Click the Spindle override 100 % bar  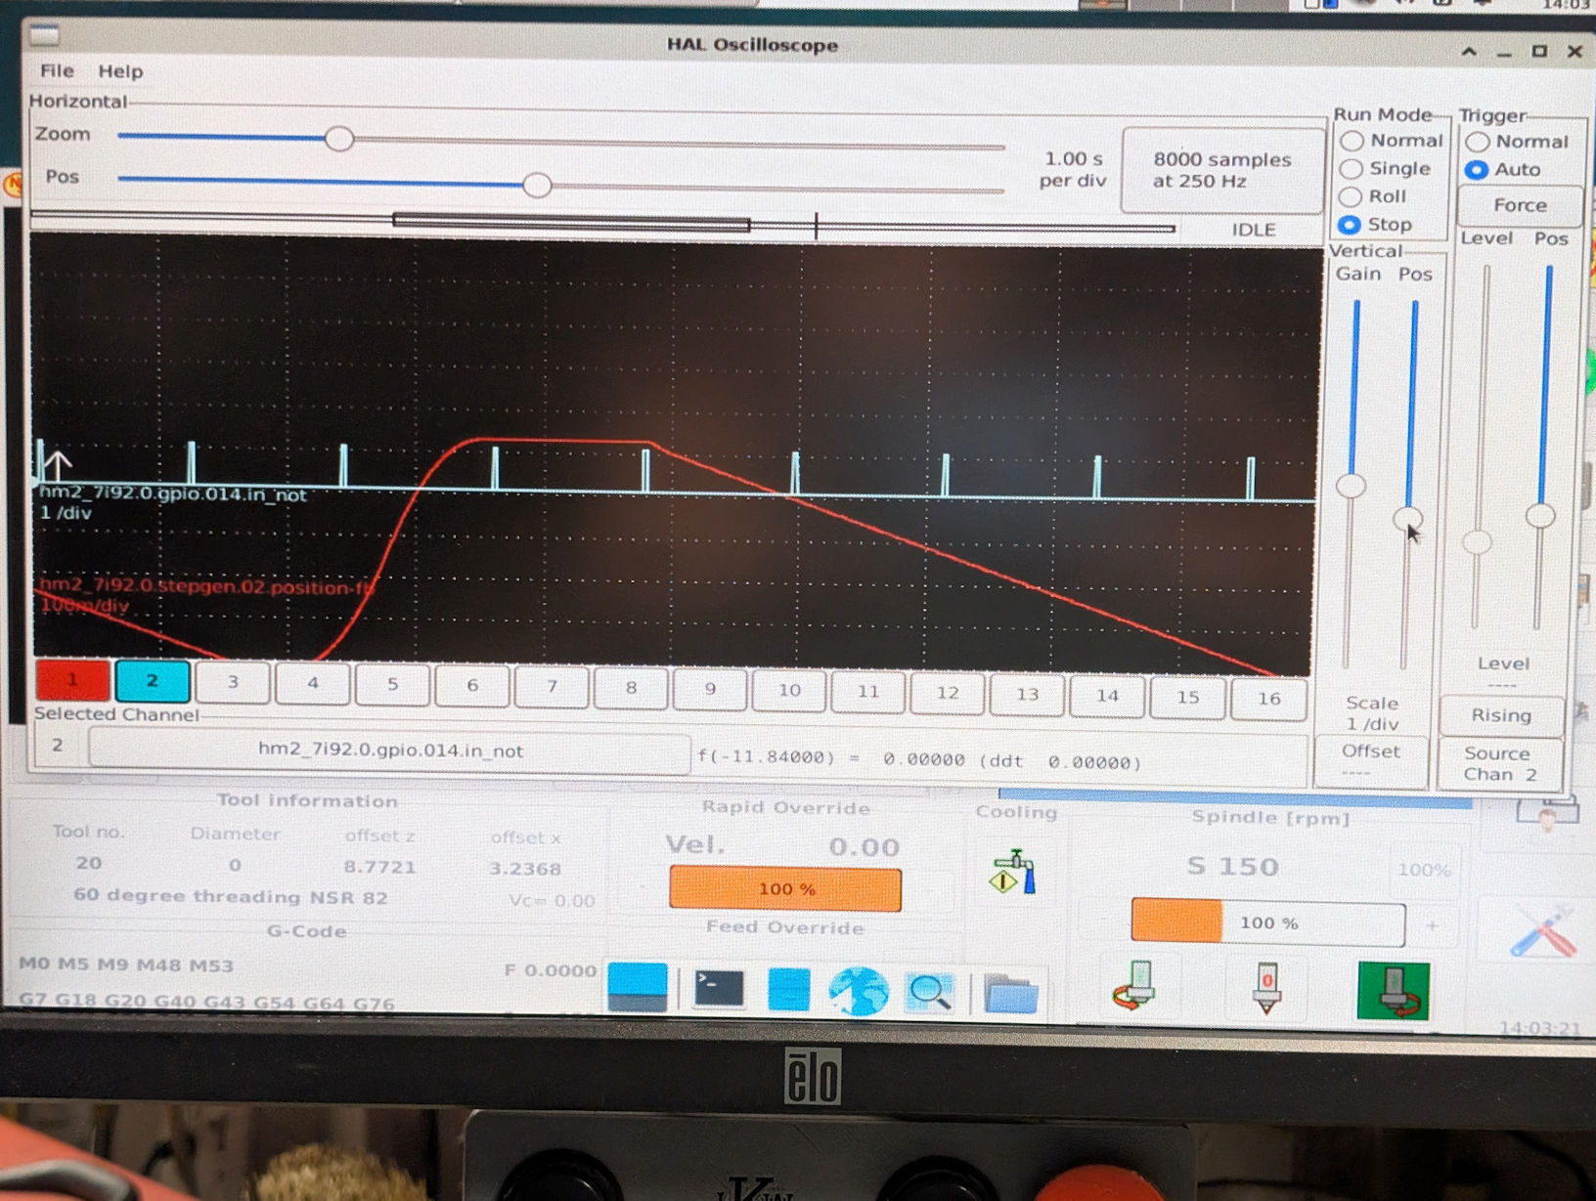point(1267,922)
